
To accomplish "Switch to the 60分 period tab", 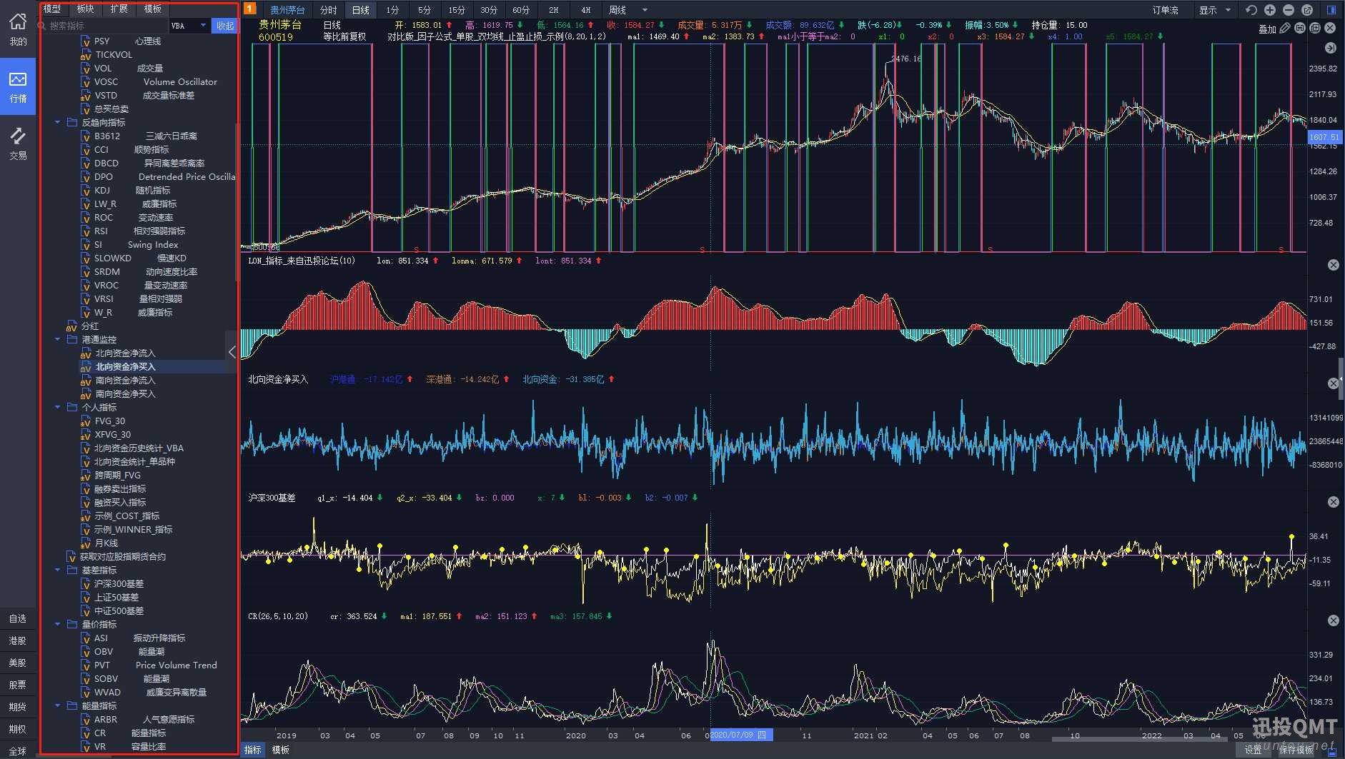I will coord(521,10).
